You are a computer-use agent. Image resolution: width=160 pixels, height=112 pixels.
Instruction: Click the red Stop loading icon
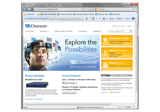(x=93, y=9)
